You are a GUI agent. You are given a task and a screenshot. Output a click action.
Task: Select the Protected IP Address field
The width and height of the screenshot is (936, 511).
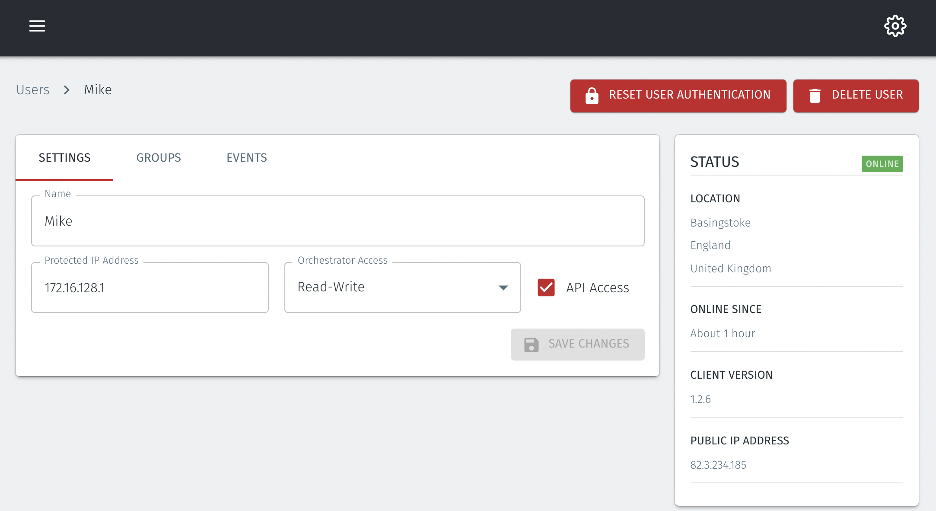(x=150, y=287)
